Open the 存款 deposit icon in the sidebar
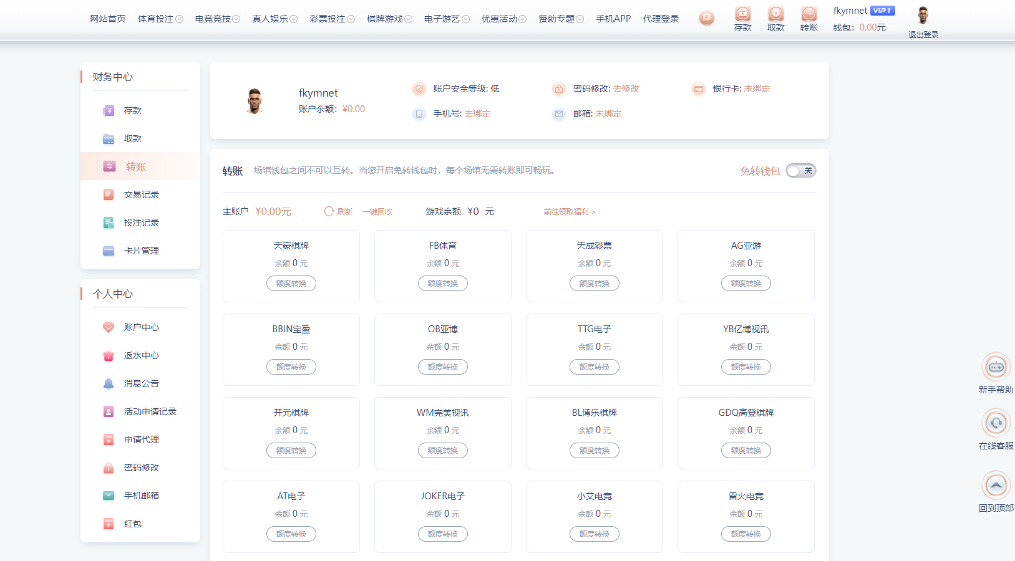The height and width of the screenshot is (561, 1015). [109, 110]
